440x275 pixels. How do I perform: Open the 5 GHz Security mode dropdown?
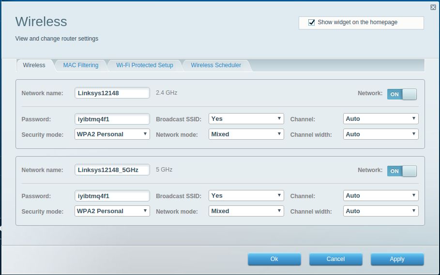click(x=112, y=211)
